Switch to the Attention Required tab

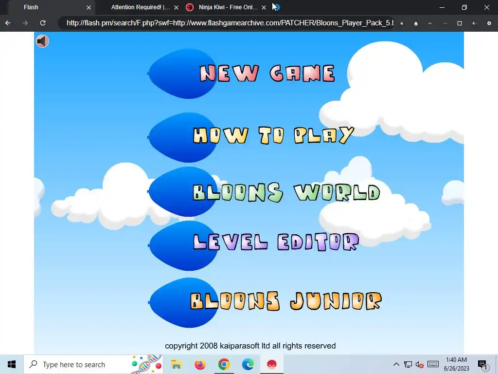[141, 7]
